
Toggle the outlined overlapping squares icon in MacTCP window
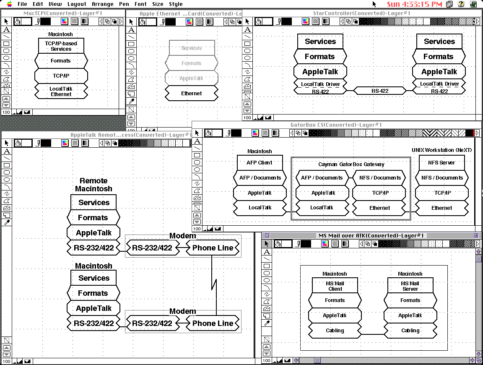pyautogui.click(x=107, y=21)
